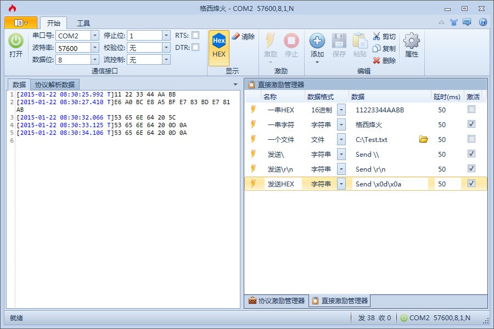Click the 复制 copy button
Viewport: 494px width, 329px height.
coord(384,48)
